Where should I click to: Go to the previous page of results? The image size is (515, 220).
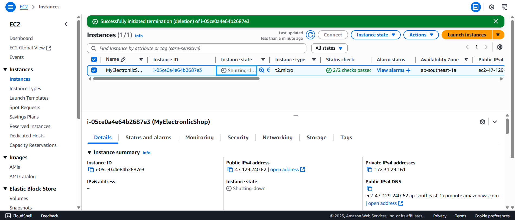click(467, 47)
